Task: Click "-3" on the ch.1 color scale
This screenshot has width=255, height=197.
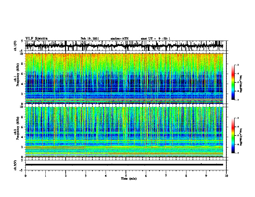Action: pyautogui.click(x=237, y=65)
